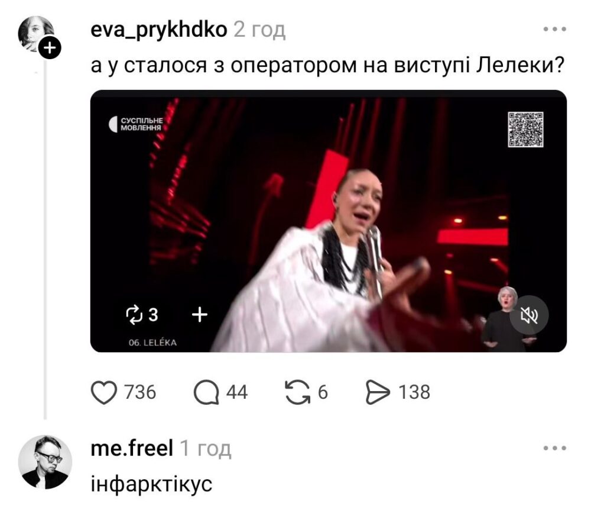Tap the plus icon inside the video
Viewport: 591px width, 516px height.
click(x=200, y=315)
